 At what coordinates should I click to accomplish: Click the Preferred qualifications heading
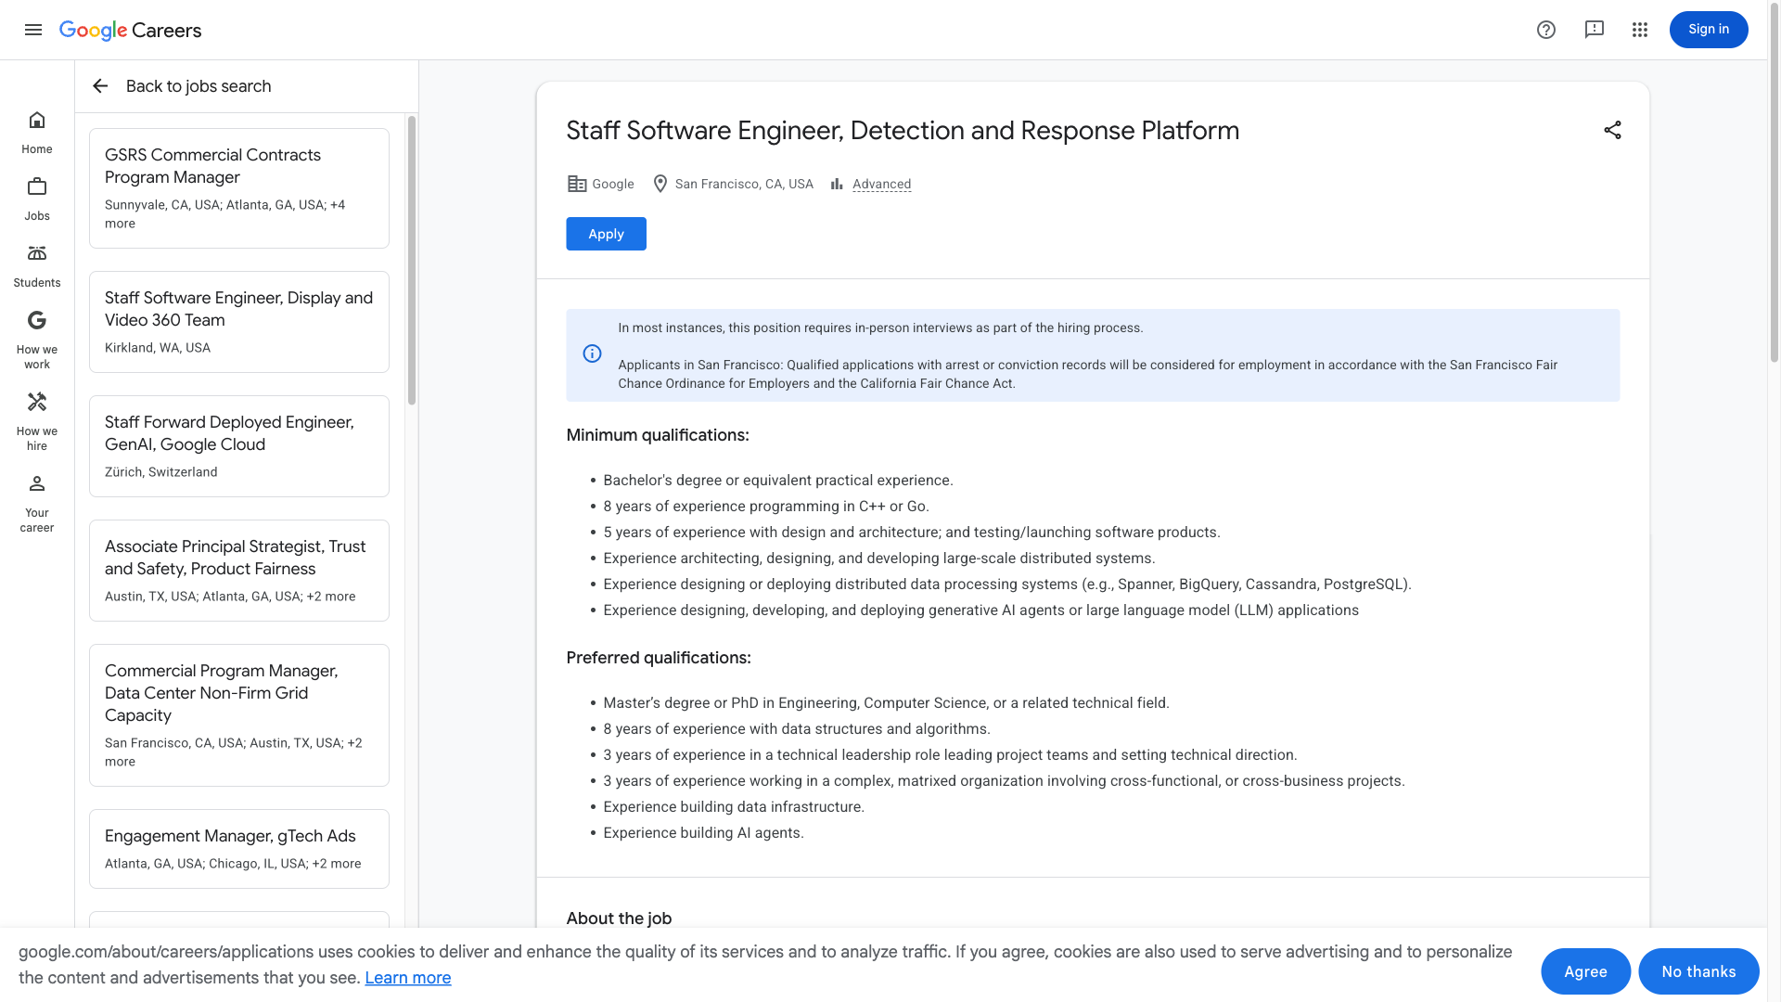(659, 658)
